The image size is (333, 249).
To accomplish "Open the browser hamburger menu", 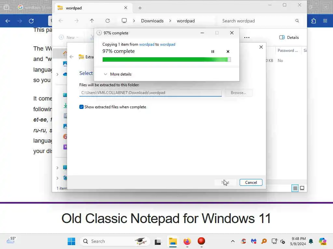I will click(x=325, y=21).
